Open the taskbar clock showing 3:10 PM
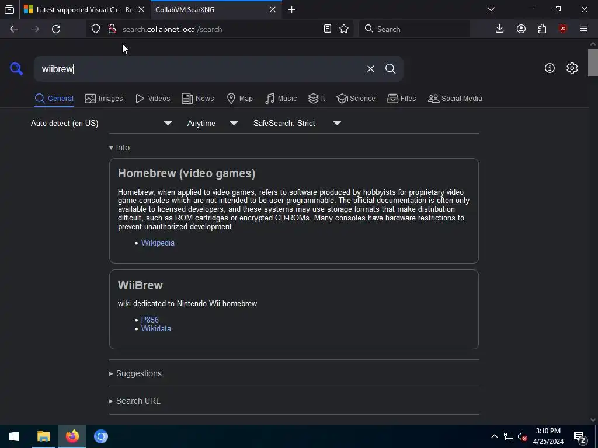This screenshot has height=448, width=598. [x=548, y=436]
